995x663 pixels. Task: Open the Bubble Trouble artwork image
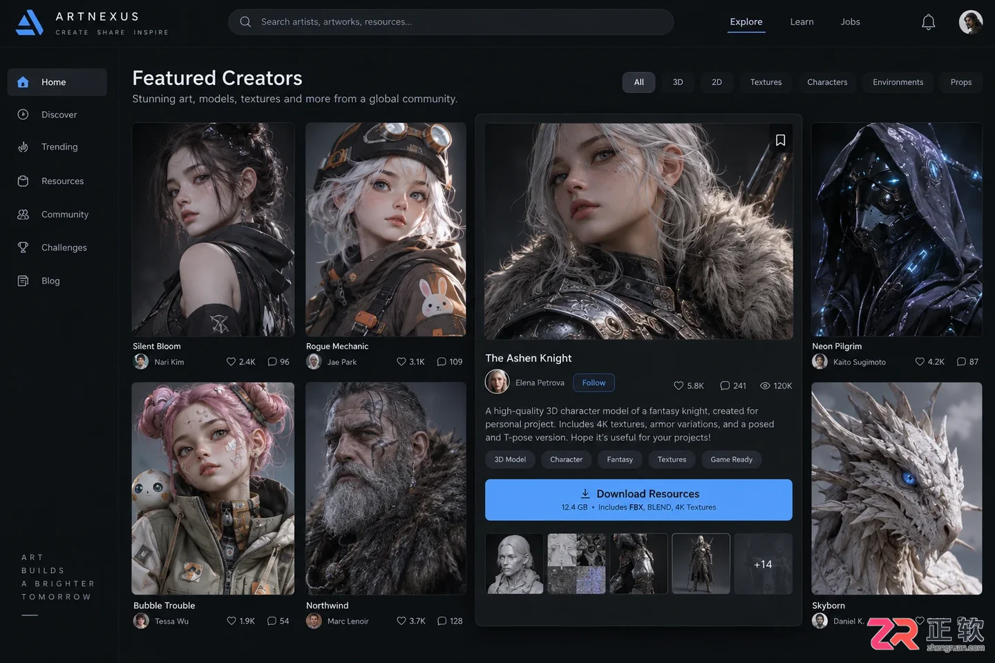(x=213, y=488)
